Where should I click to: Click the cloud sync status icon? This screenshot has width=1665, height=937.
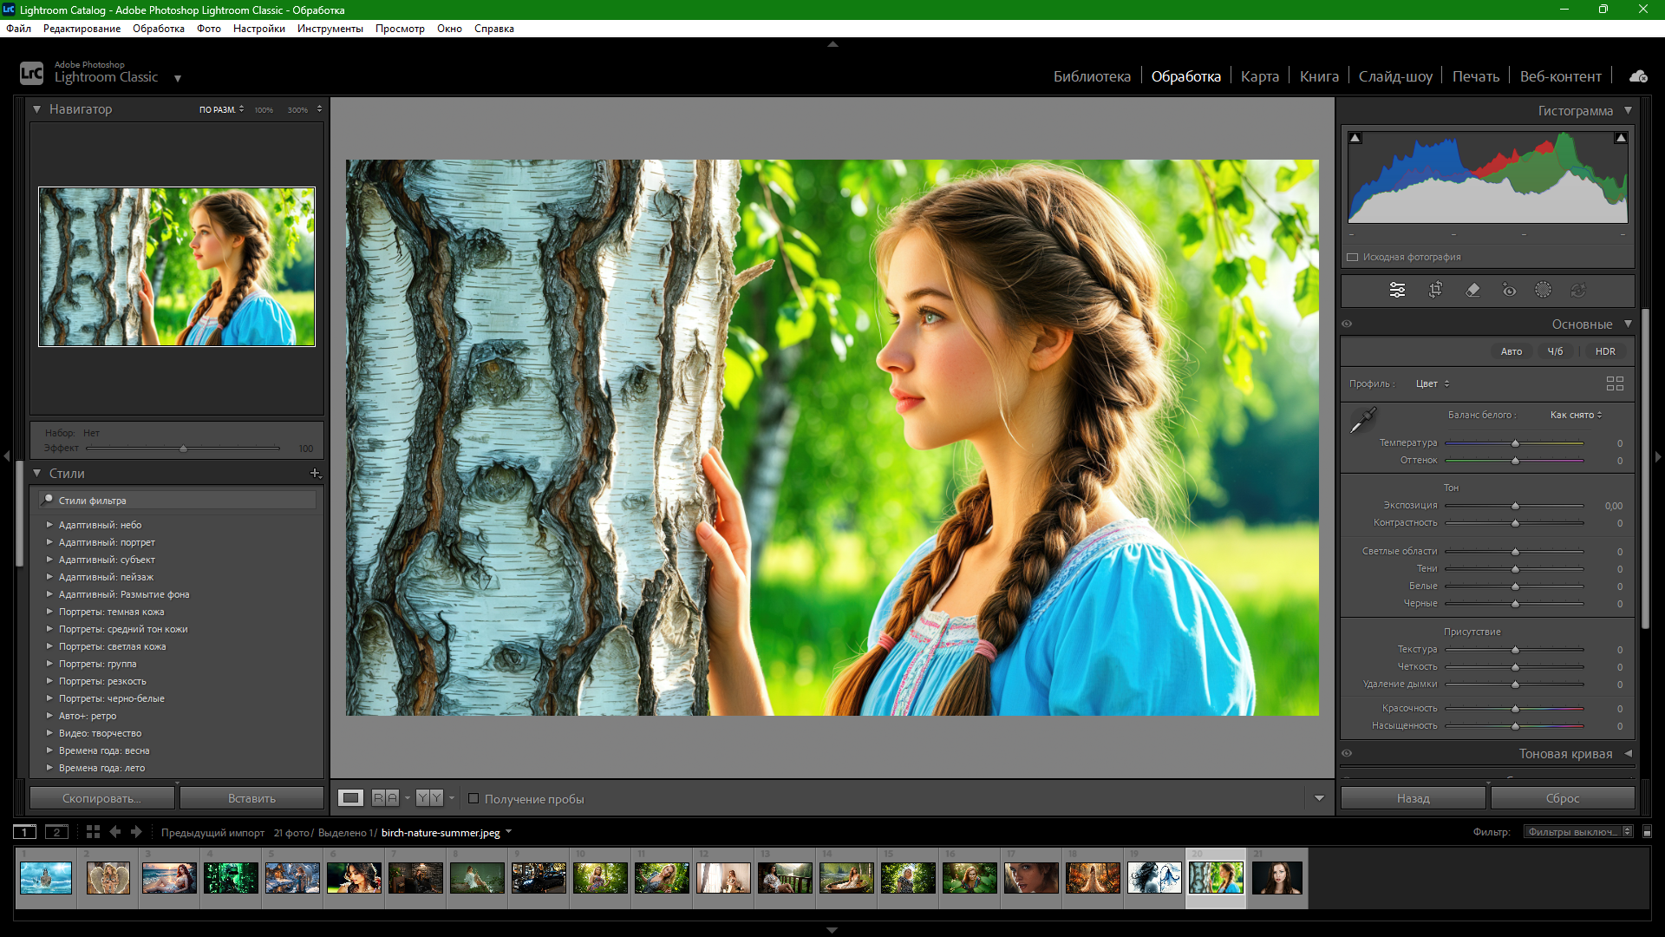pyautogui.click(x=1638, y=76)
